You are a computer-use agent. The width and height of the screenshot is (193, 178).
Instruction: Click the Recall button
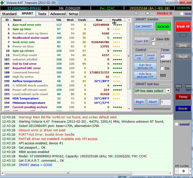(x=183, y=56)
